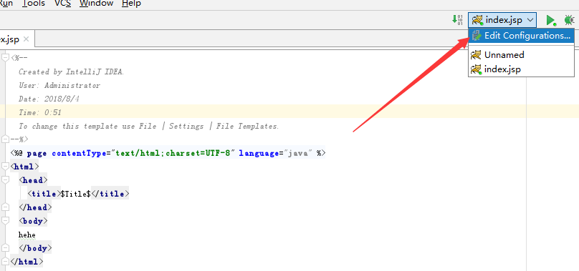Select the Unnamed run configuration

tap(522, 55)
